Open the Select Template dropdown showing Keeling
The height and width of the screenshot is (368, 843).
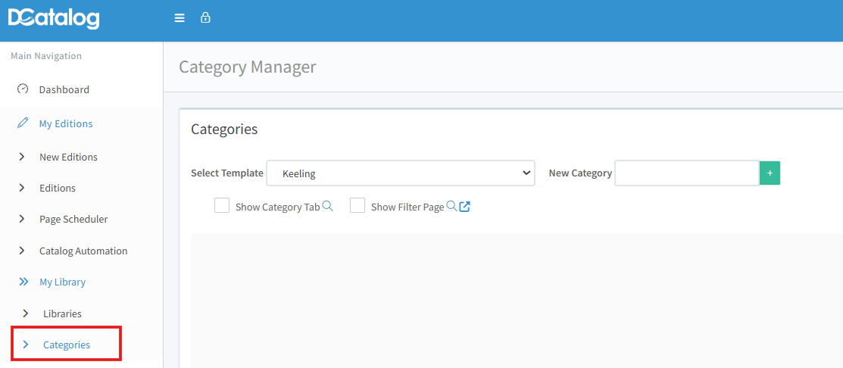pyautogui.click(x=401, y=173)
